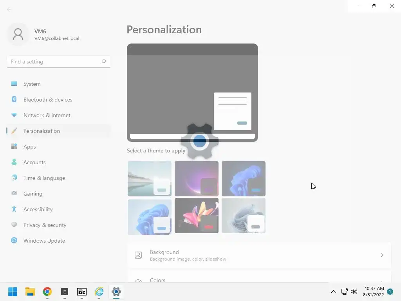Click the Gaming controller icon

(14, 193)
